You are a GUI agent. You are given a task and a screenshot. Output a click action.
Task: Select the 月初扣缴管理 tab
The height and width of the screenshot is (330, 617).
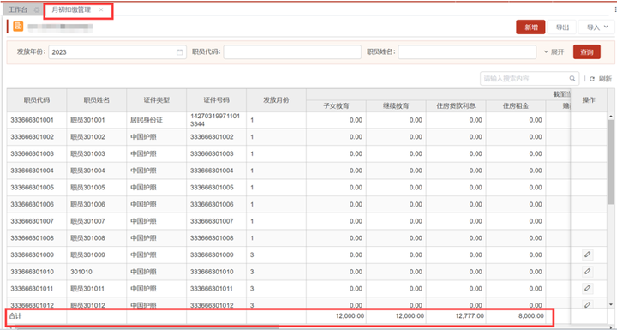point(71,9)
